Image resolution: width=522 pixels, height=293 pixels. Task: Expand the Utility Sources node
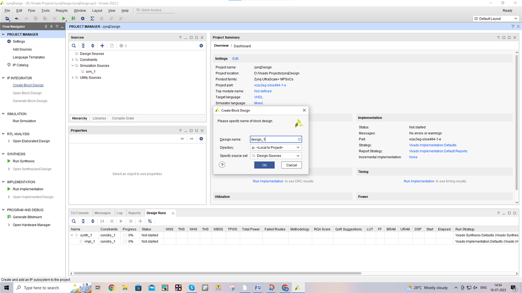tap(73, 78)
